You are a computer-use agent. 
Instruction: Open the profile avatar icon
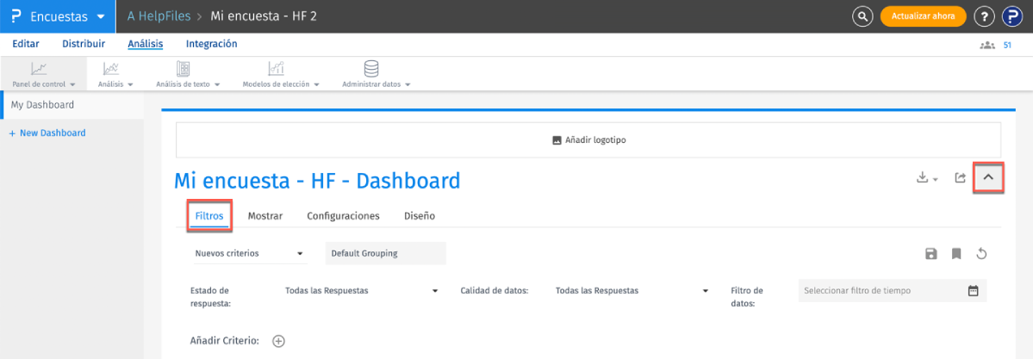click(1011, 16)
